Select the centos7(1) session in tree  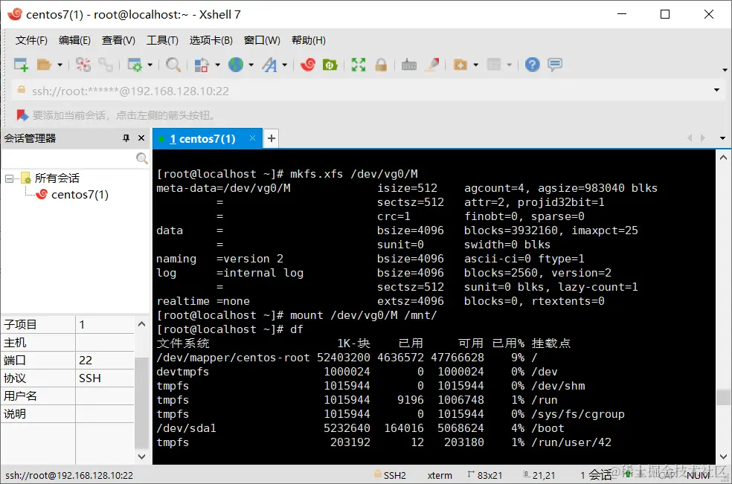72,194
